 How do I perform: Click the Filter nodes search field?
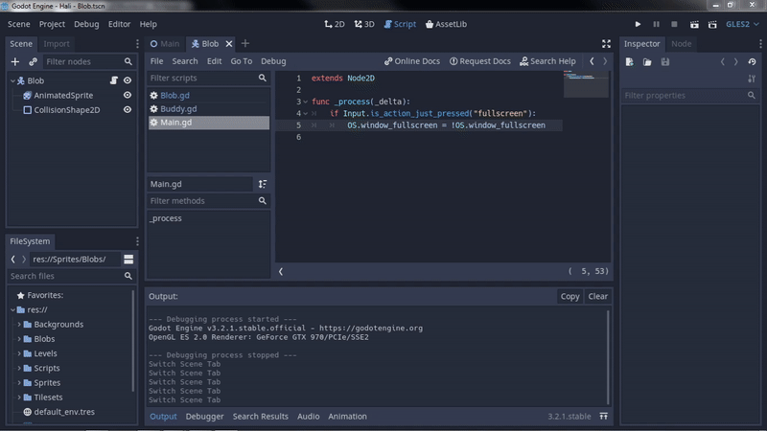[x=88, y=61]
